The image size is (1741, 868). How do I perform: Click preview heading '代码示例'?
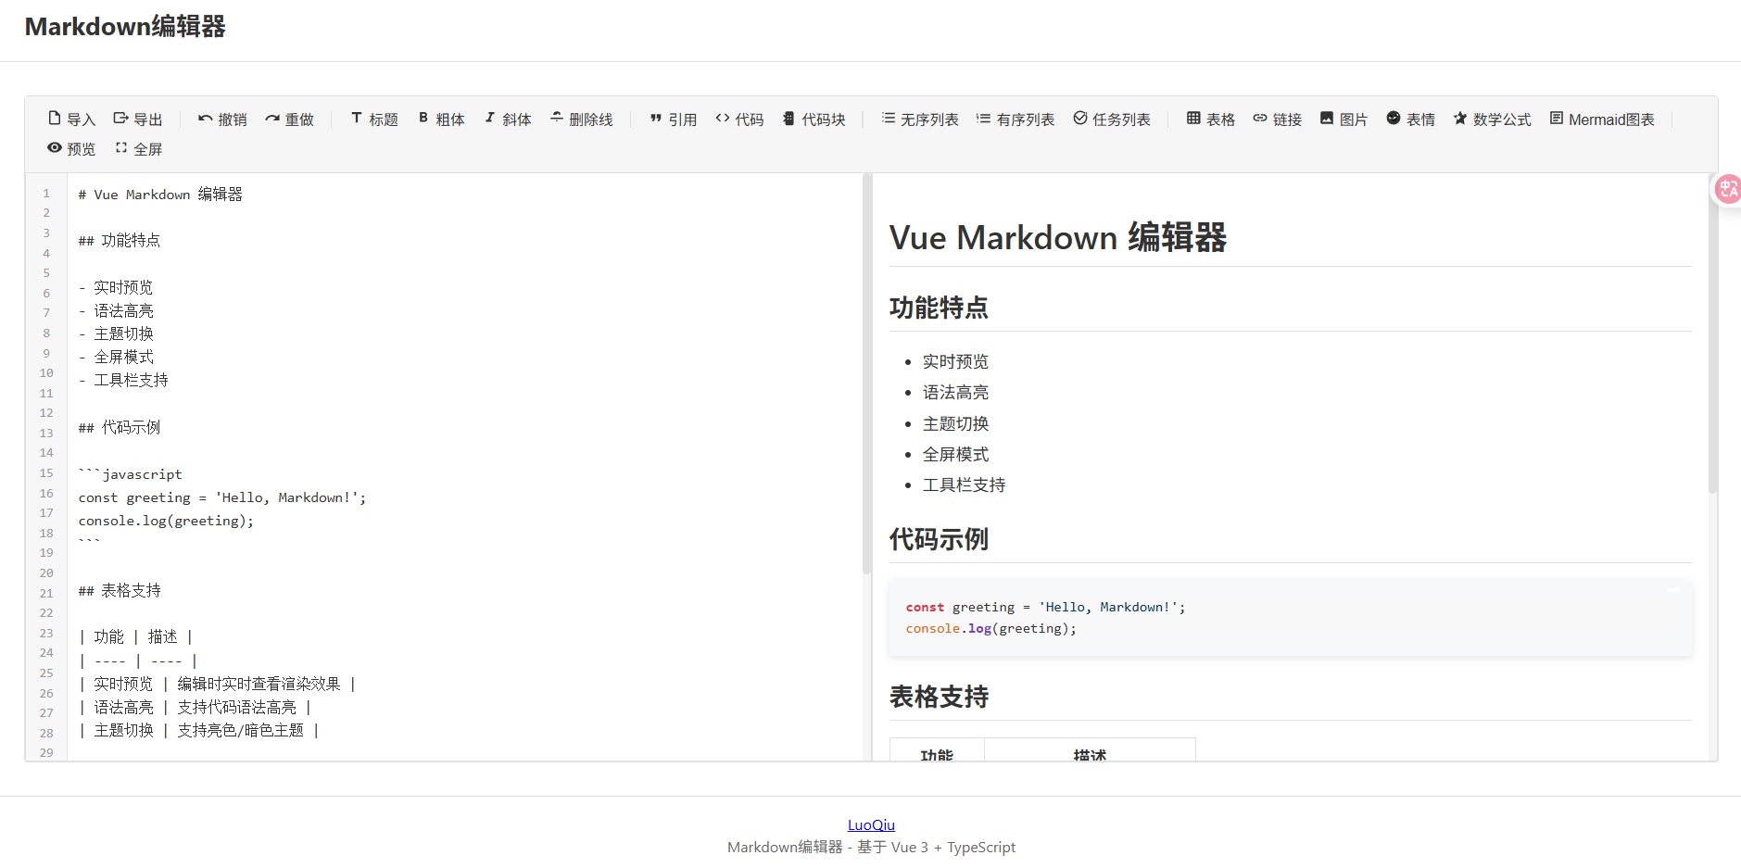coord(939,539)
